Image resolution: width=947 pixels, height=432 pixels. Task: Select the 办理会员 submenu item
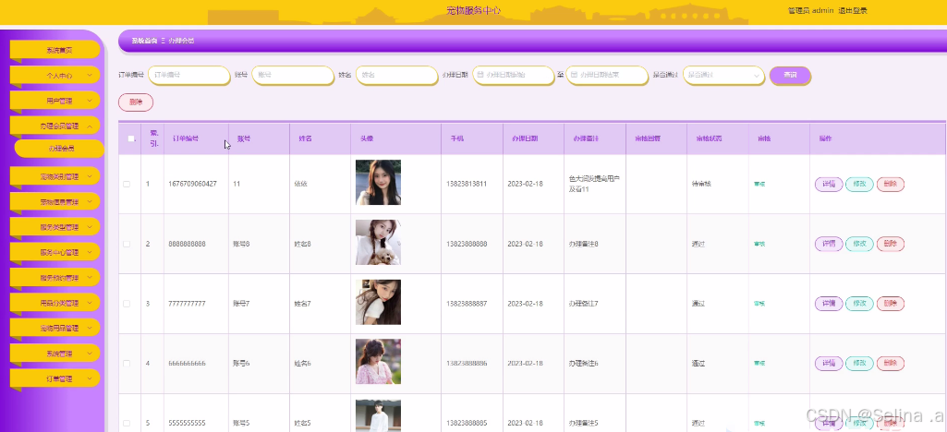[59, 149]
